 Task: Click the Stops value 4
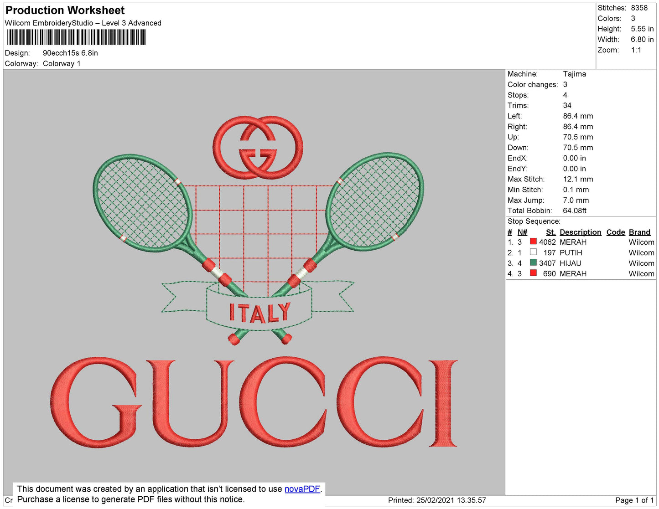565,95
